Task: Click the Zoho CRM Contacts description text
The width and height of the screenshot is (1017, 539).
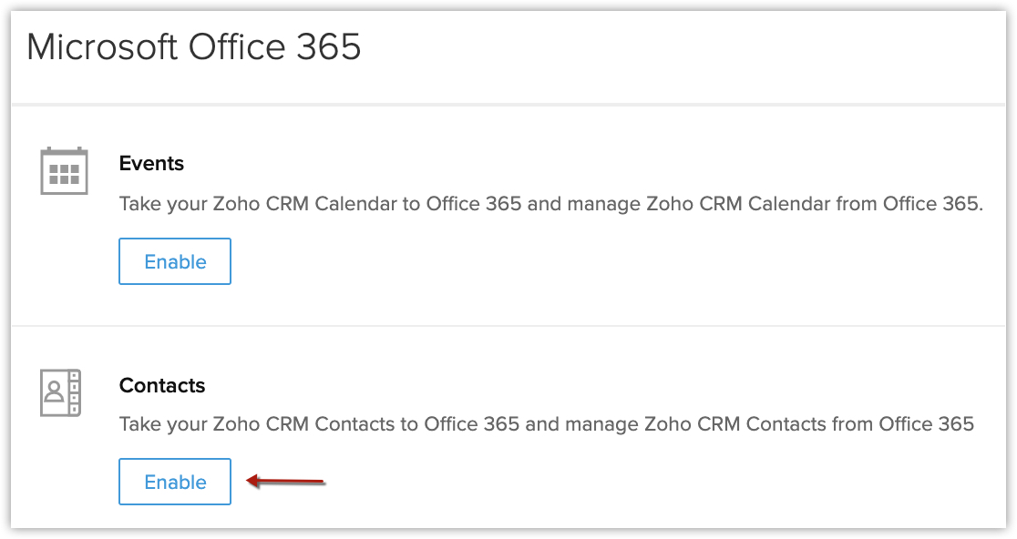Action: pyautogui.click(x=546, y=424)
